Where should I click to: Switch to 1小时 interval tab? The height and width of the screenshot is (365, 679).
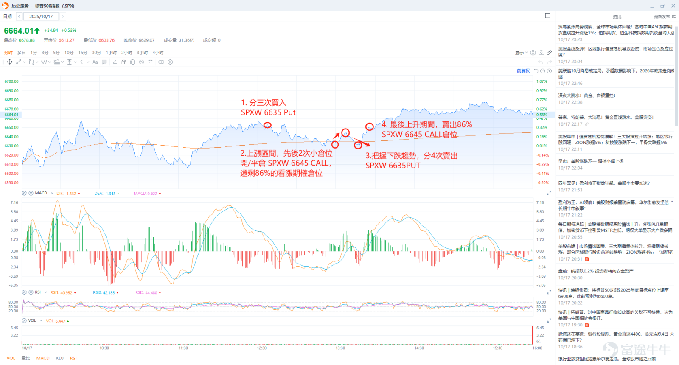pos(111,53)
